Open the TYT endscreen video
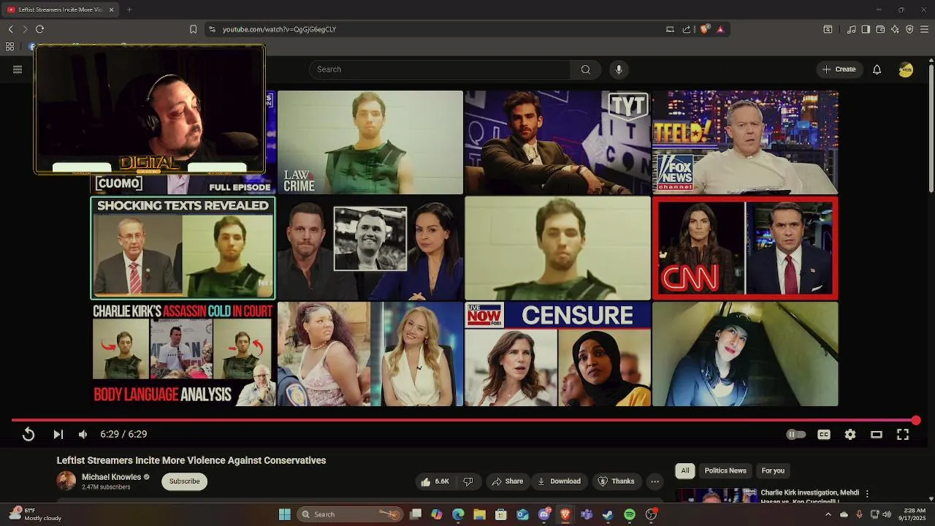935x526 pixels. (x=557, y=142)
